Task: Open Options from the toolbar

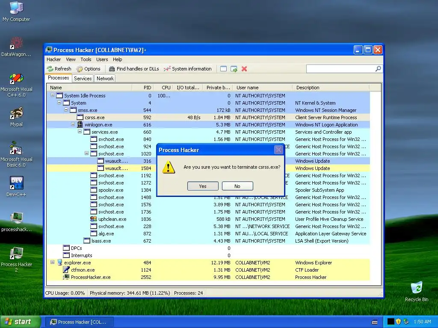Action: (88, 69)
